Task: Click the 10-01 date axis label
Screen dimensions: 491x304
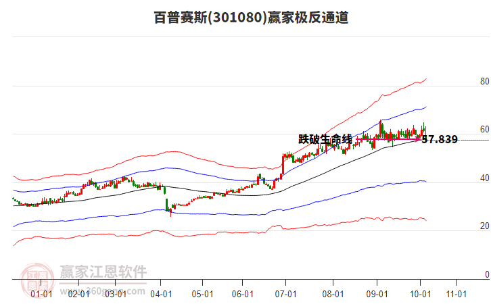Action: (x=420, y=295)
